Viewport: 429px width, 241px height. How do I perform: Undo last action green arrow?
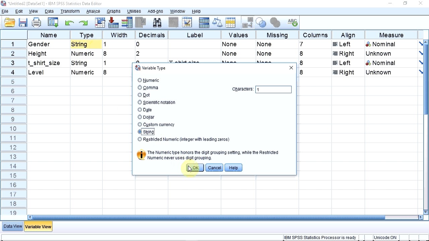click(69, 23)
